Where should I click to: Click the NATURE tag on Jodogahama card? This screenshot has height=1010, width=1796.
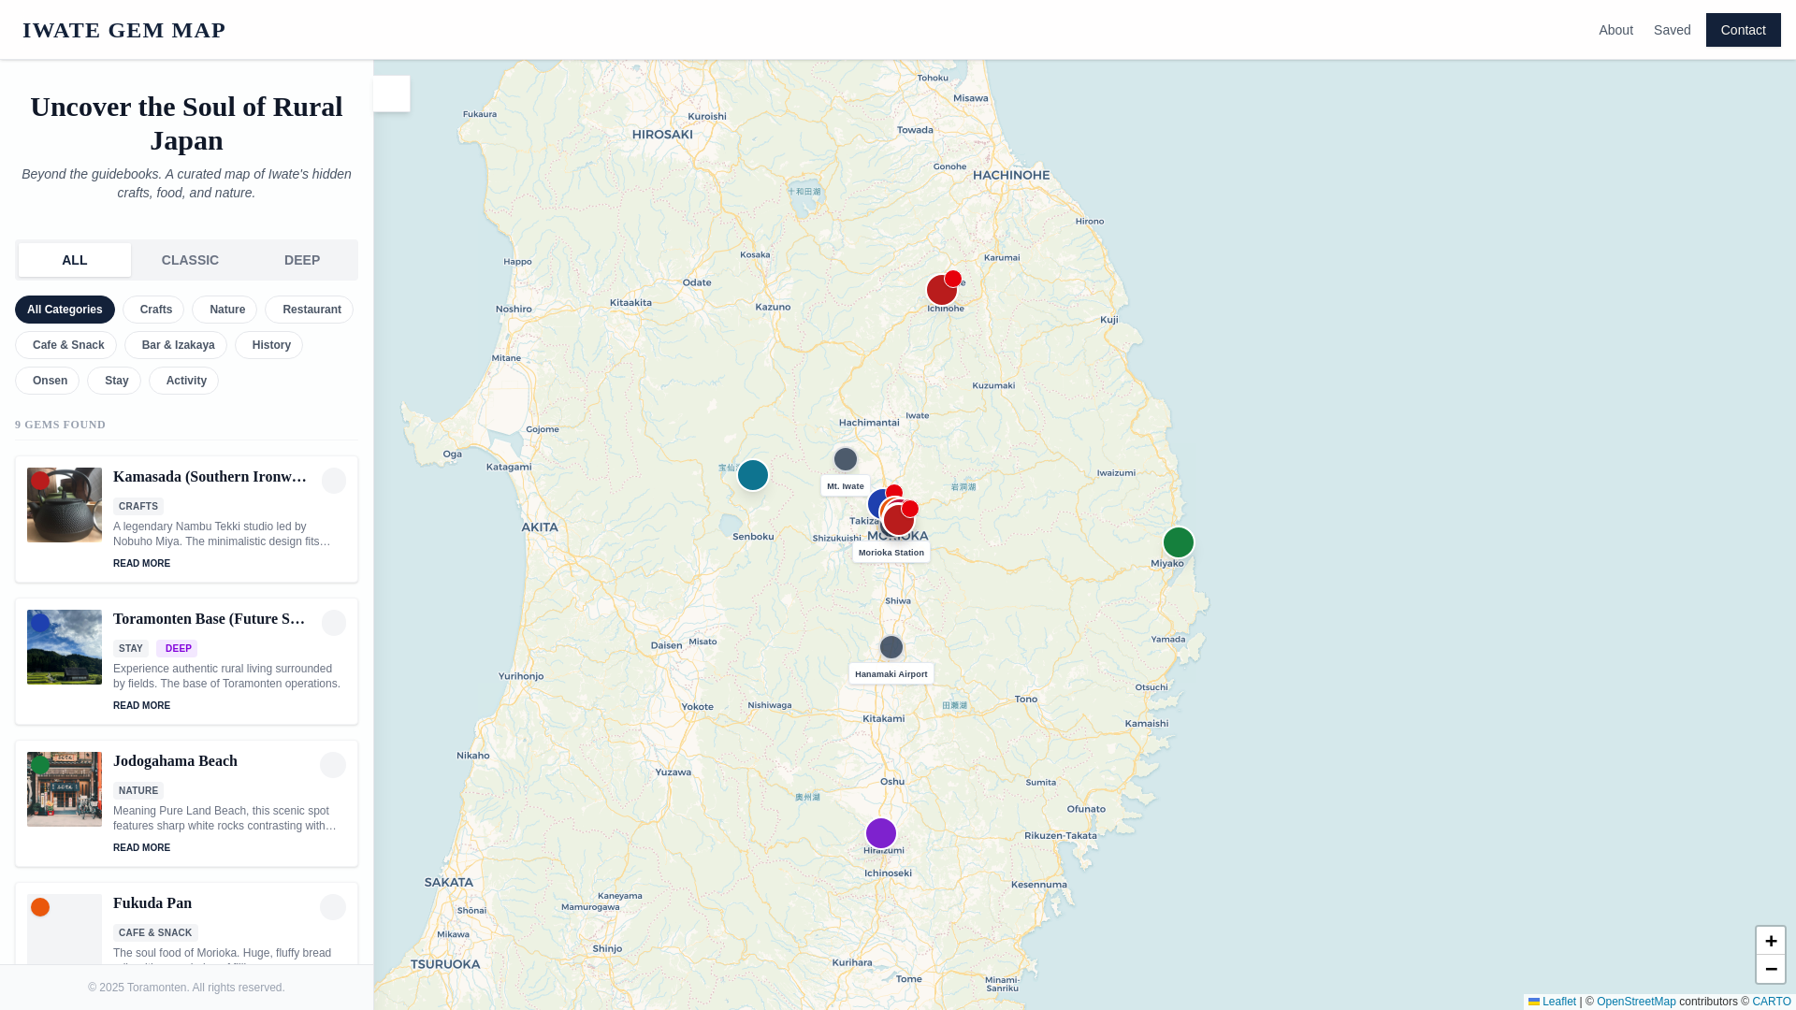[x=138, y=791]
